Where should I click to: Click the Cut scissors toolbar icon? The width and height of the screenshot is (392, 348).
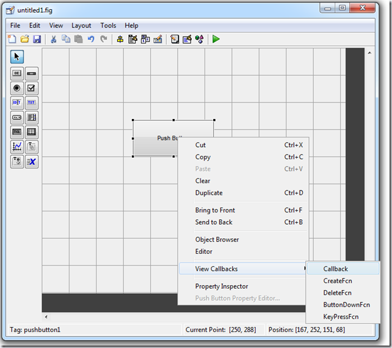(x=54, y=39)
